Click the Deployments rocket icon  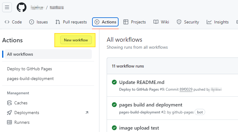pyautogui.click(x=9, y=113)
